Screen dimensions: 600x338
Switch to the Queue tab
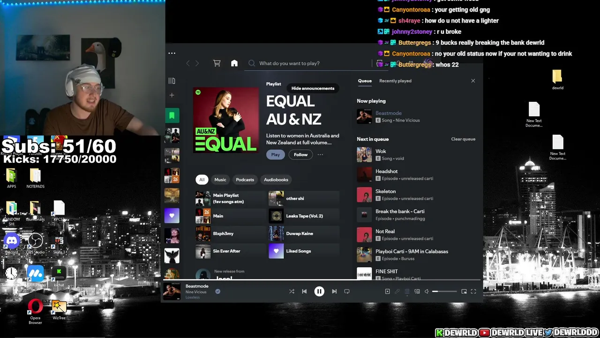365,81
